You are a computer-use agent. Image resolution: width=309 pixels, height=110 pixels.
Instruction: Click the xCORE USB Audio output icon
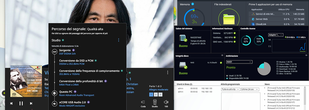[x=55, y=104]
